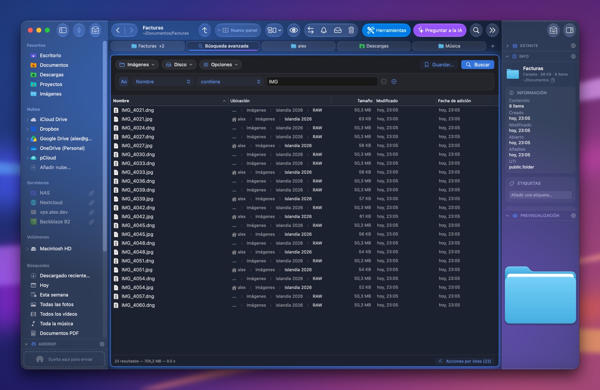This screenshot has width=600, height=390.
Task: Open PREVISUALIZACIÓN settings gear
Action: [573, 216]
